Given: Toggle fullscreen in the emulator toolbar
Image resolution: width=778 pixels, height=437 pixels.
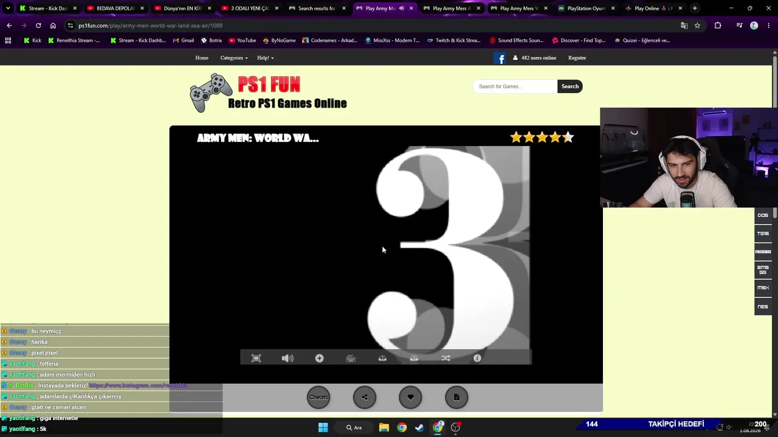Looking at the screenshot, I should (x=256, y=358).
